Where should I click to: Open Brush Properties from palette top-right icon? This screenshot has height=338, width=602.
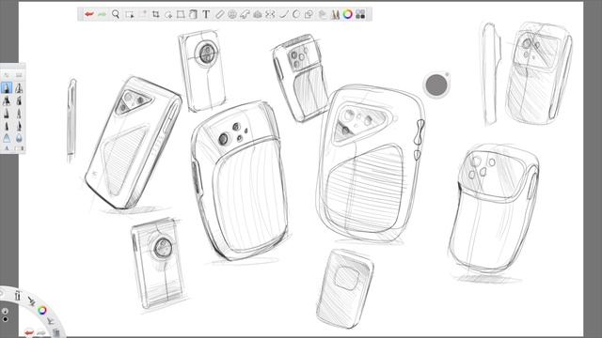[19, 75]
